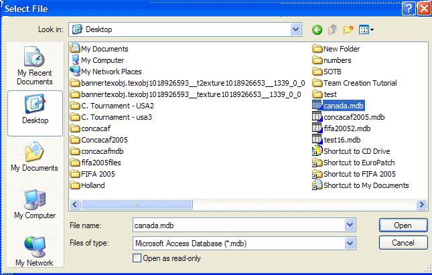432x275 pixels.
Task: Click the Up One Level folder icon
Action: point(332,29)
